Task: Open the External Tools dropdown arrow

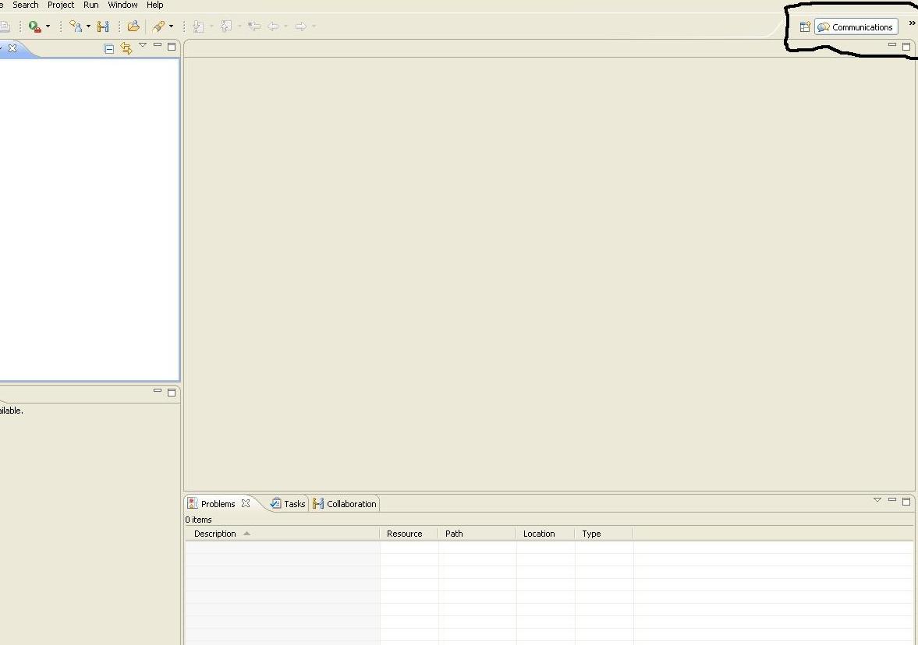Action: (x=48, y=26)
